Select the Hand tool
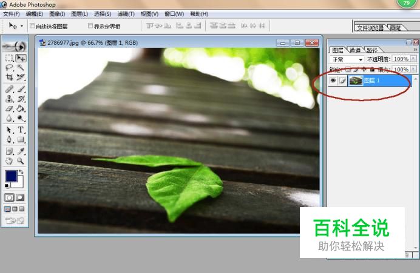420x273 pixels. (x=9, y=161)
